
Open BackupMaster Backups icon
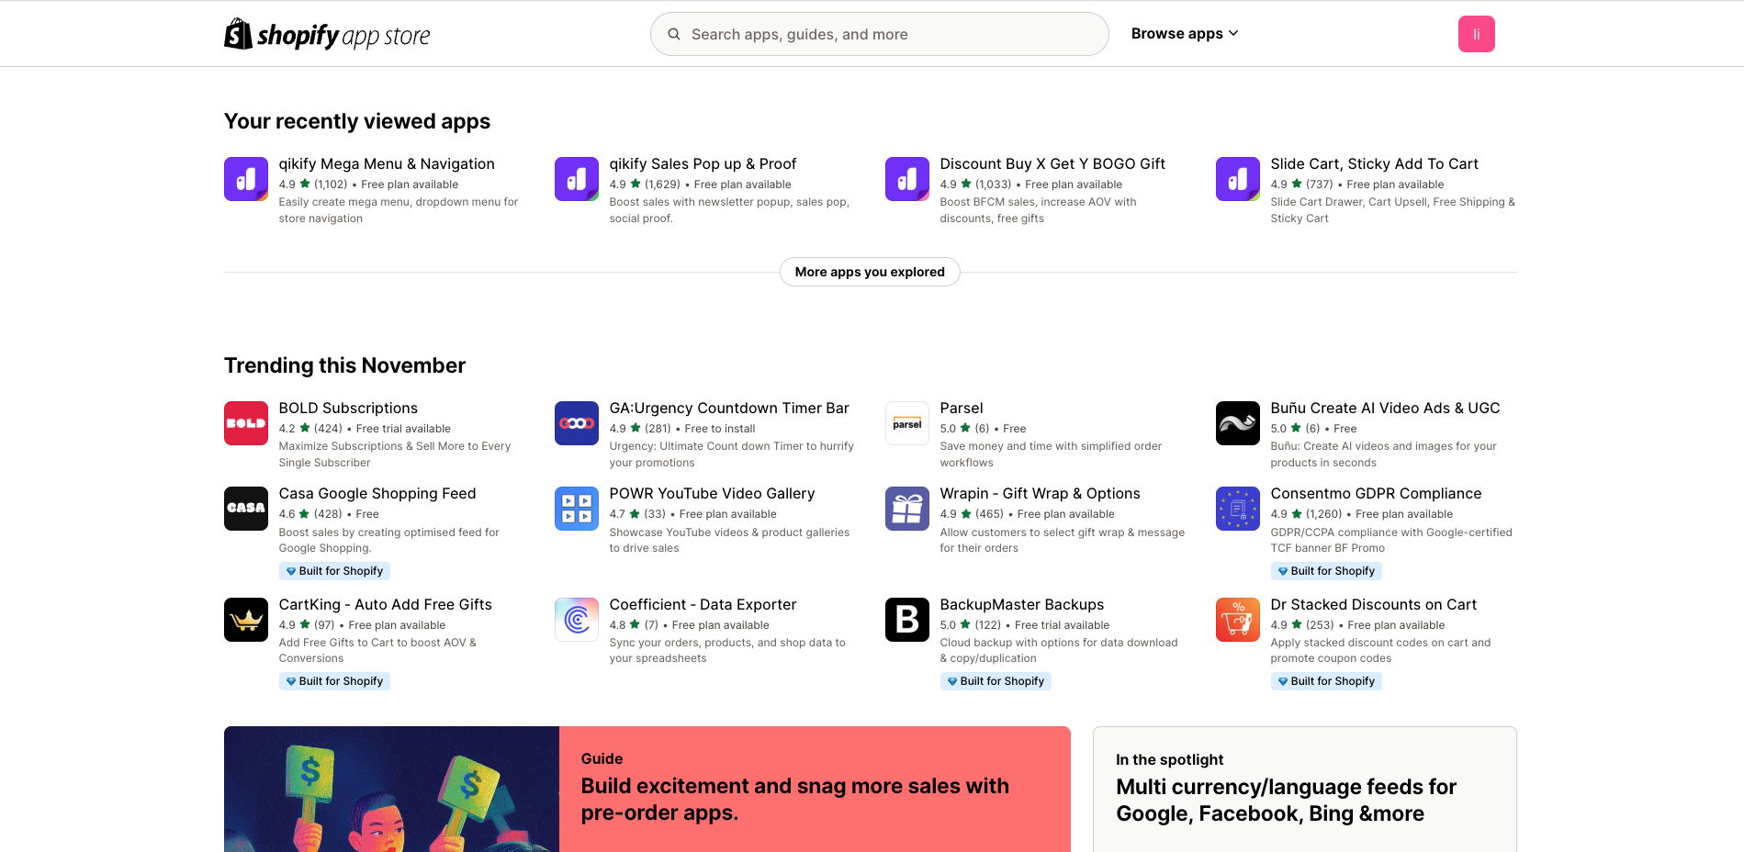(x=907, y=620)
